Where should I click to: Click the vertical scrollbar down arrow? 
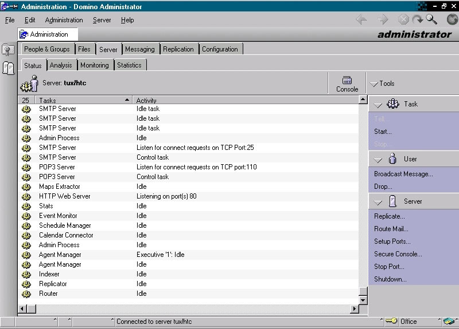pos(363,300)
